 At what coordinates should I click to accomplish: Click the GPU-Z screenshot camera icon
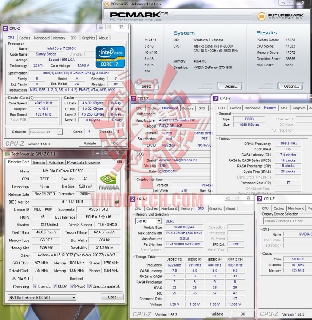120,162
